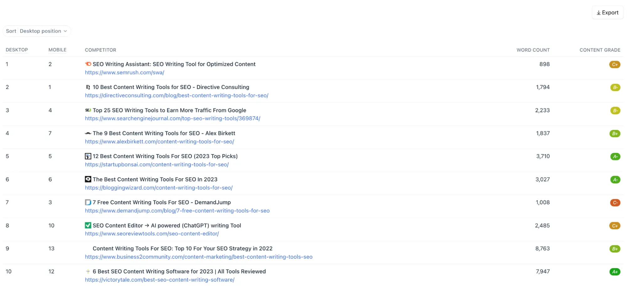Click the C+ grade badge for SEO Content Editor
This screenshot has height=286, width=627.
tap(615, 226)
